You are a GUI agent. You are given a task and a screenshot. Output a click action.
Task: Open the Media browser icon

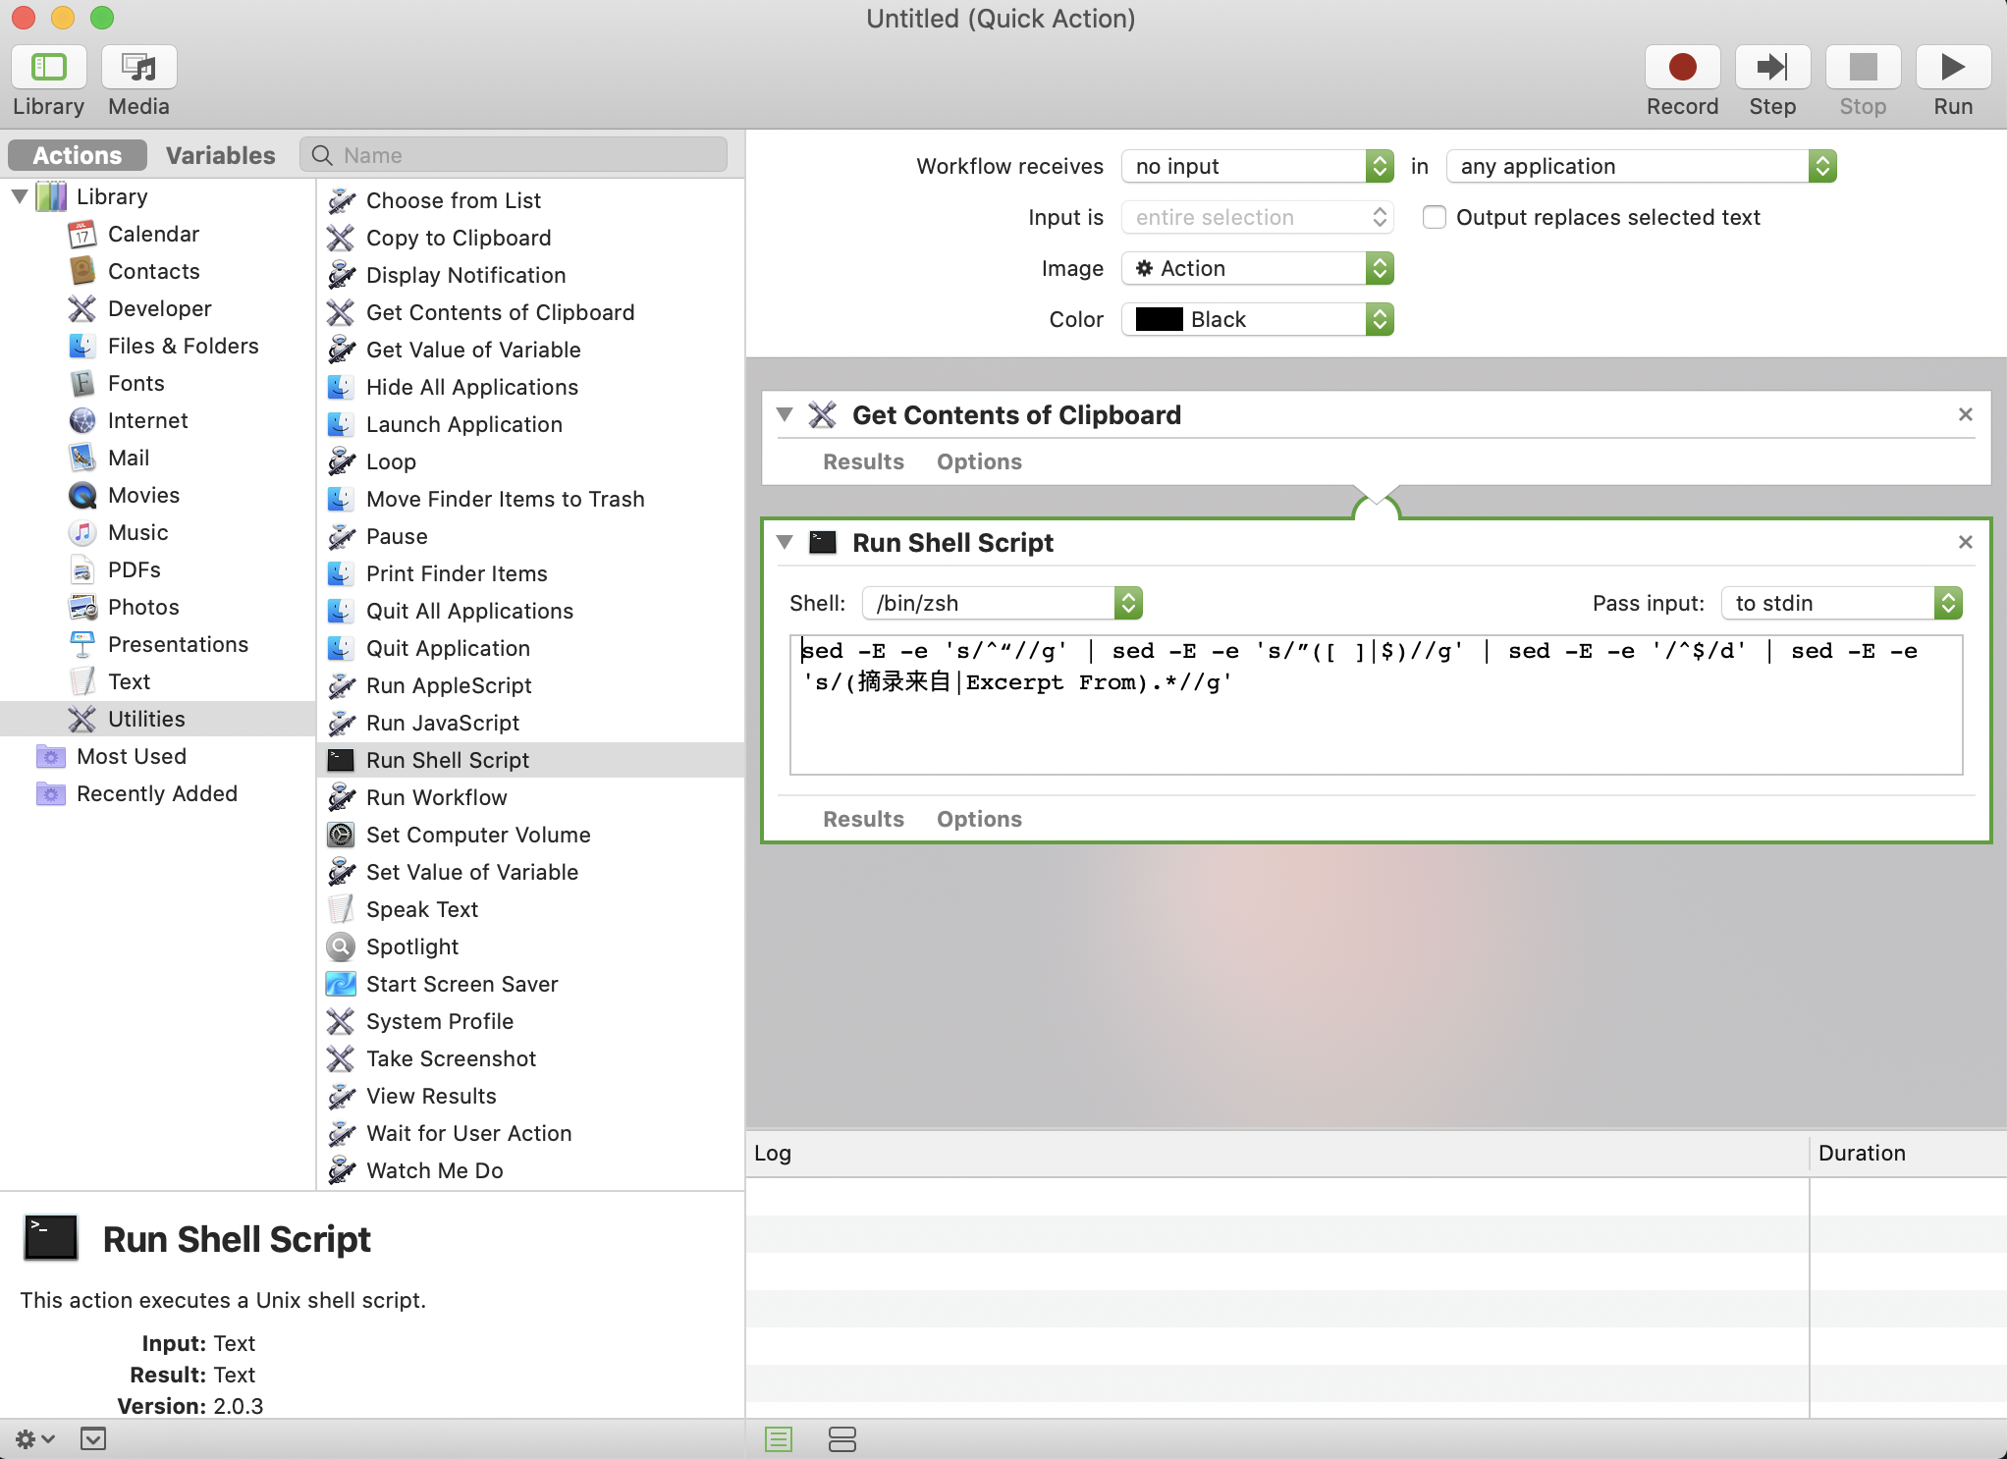[x=138, y=68]
